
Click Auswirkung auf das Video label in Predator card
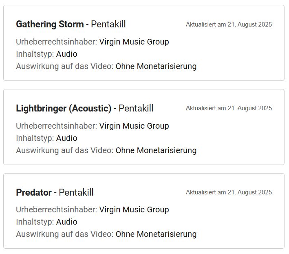pos(65,234)
